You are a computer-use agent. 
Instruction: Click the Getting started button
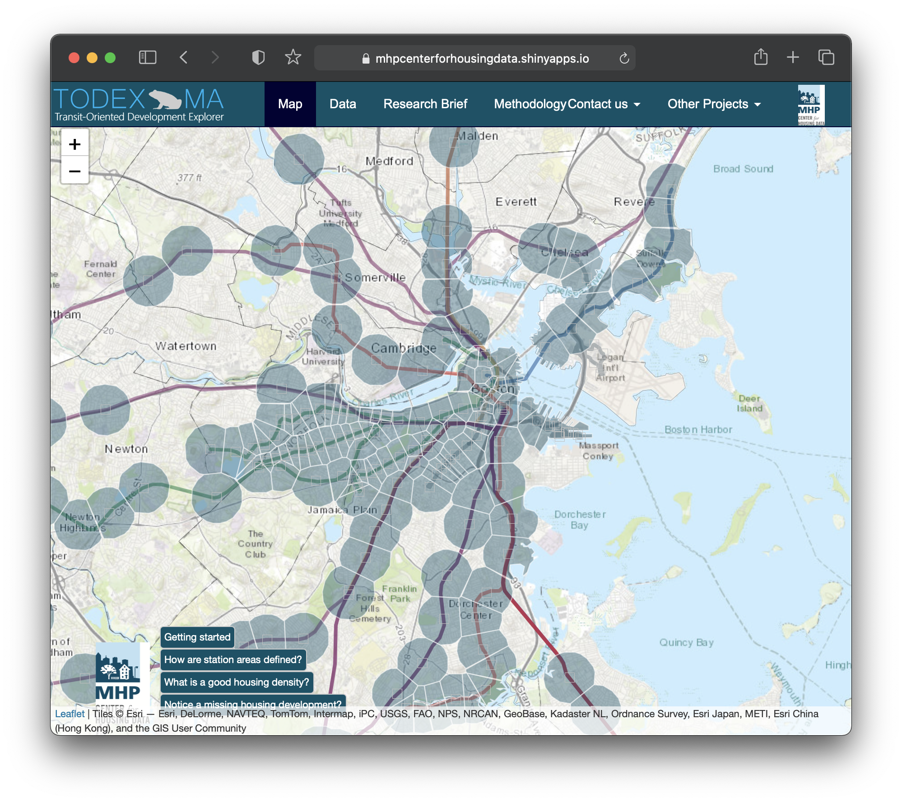197,637
